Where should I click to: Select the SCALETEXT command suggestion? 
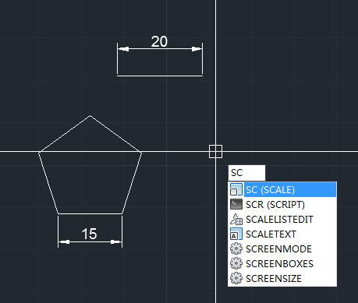tap(282, 234)
